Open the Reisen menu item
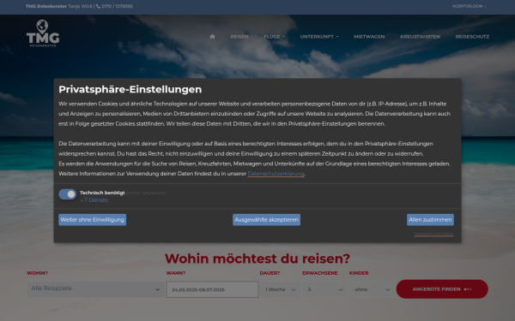Image resolution: width=515 pixels, height=321 pixels. [x=239, y=37]
